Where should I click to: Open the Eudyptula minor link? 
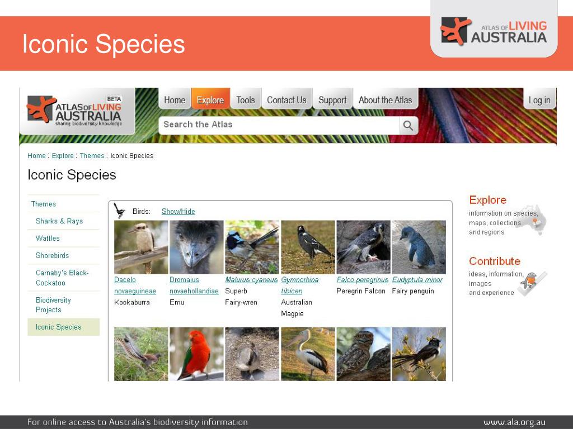click(x=417, y=280)
